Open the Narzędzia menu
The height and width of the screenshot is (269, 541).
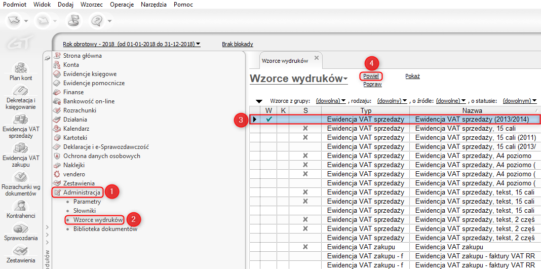click(x=154, y=5)
